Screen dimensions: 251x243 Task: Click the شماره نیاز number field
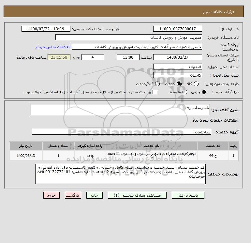pos(178,29)
